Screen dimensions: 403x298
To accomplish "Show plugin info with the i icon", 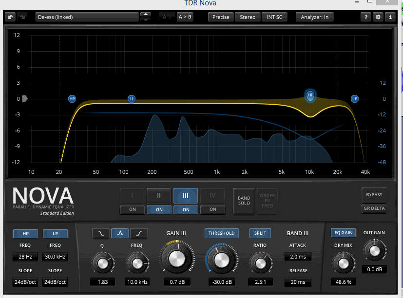I will pyautogui.click(x=390, y=17).
